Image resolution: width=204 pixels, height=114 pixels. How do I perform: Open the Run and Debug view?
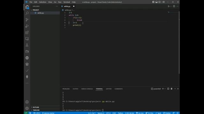pos(27,26)
